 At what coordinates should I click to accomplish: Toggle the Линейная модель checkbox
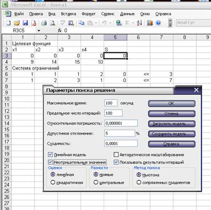click(x=50, y=154)
